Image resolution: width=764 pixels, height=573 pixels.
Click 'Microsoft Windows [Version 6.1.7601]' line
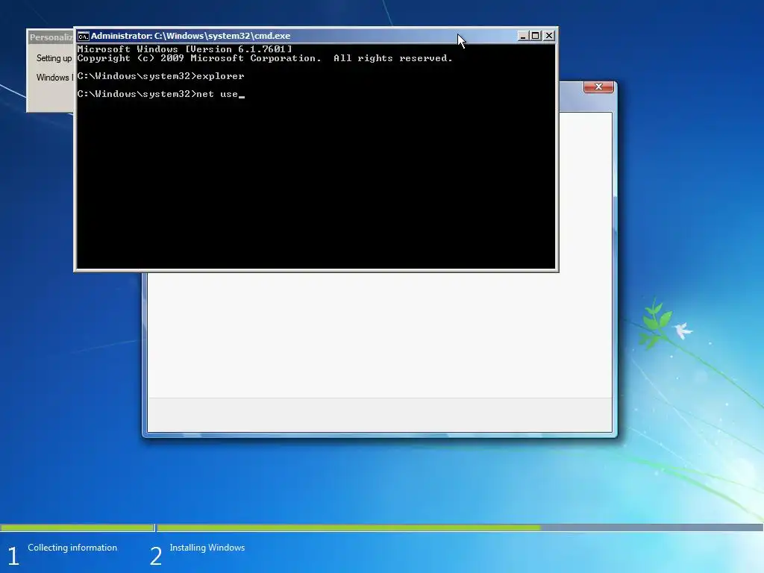pos(185,48)
